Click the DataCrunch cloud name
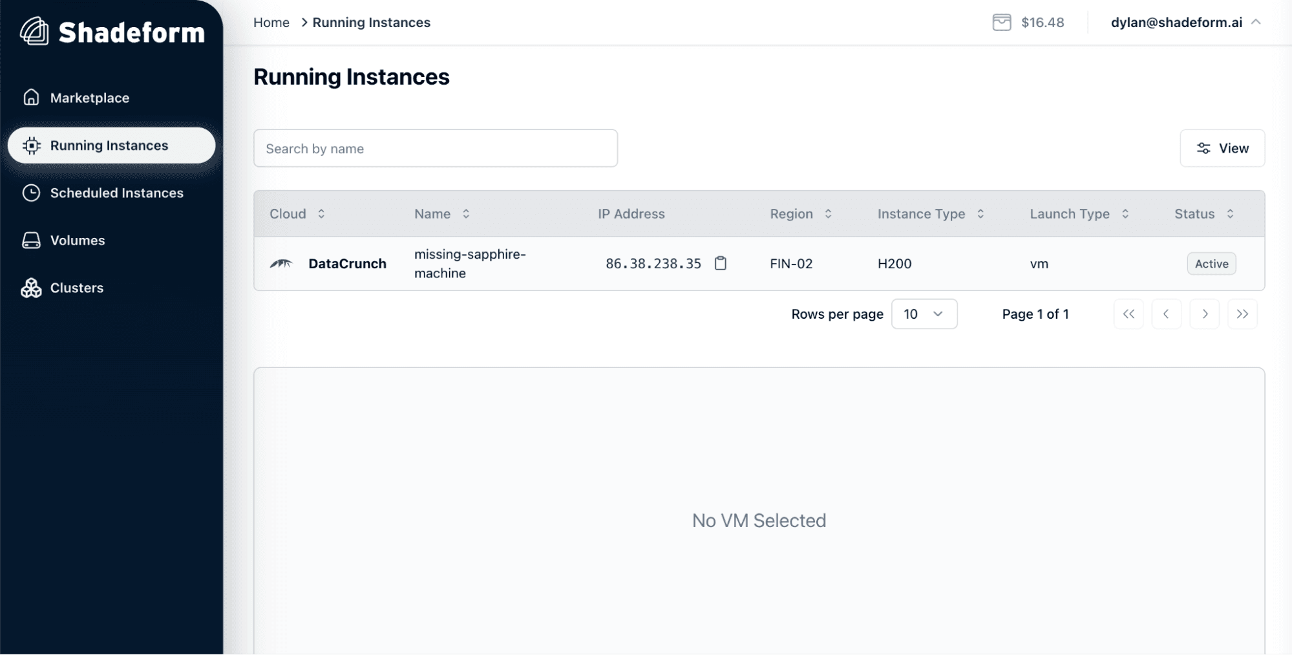Viewport: 1292px width, 655px height. pos(347,263)
